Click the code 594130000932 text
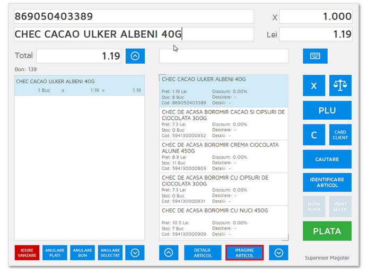The width and height of the screenshot is (367, 275). (x=189, y=136)
